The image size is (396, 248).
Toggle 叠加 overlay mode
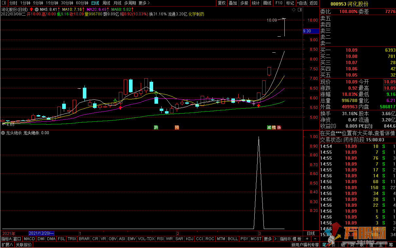coord(233,3)
